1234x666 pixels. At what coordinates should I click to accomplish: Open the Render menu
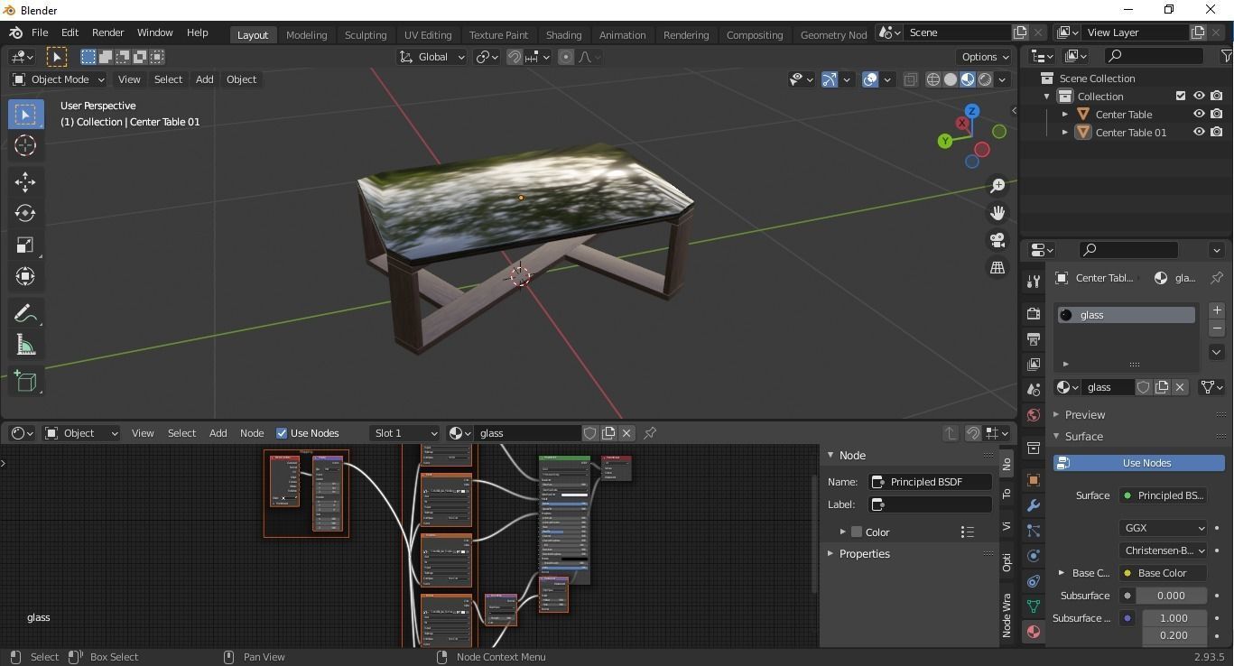(x=107, y=32)
